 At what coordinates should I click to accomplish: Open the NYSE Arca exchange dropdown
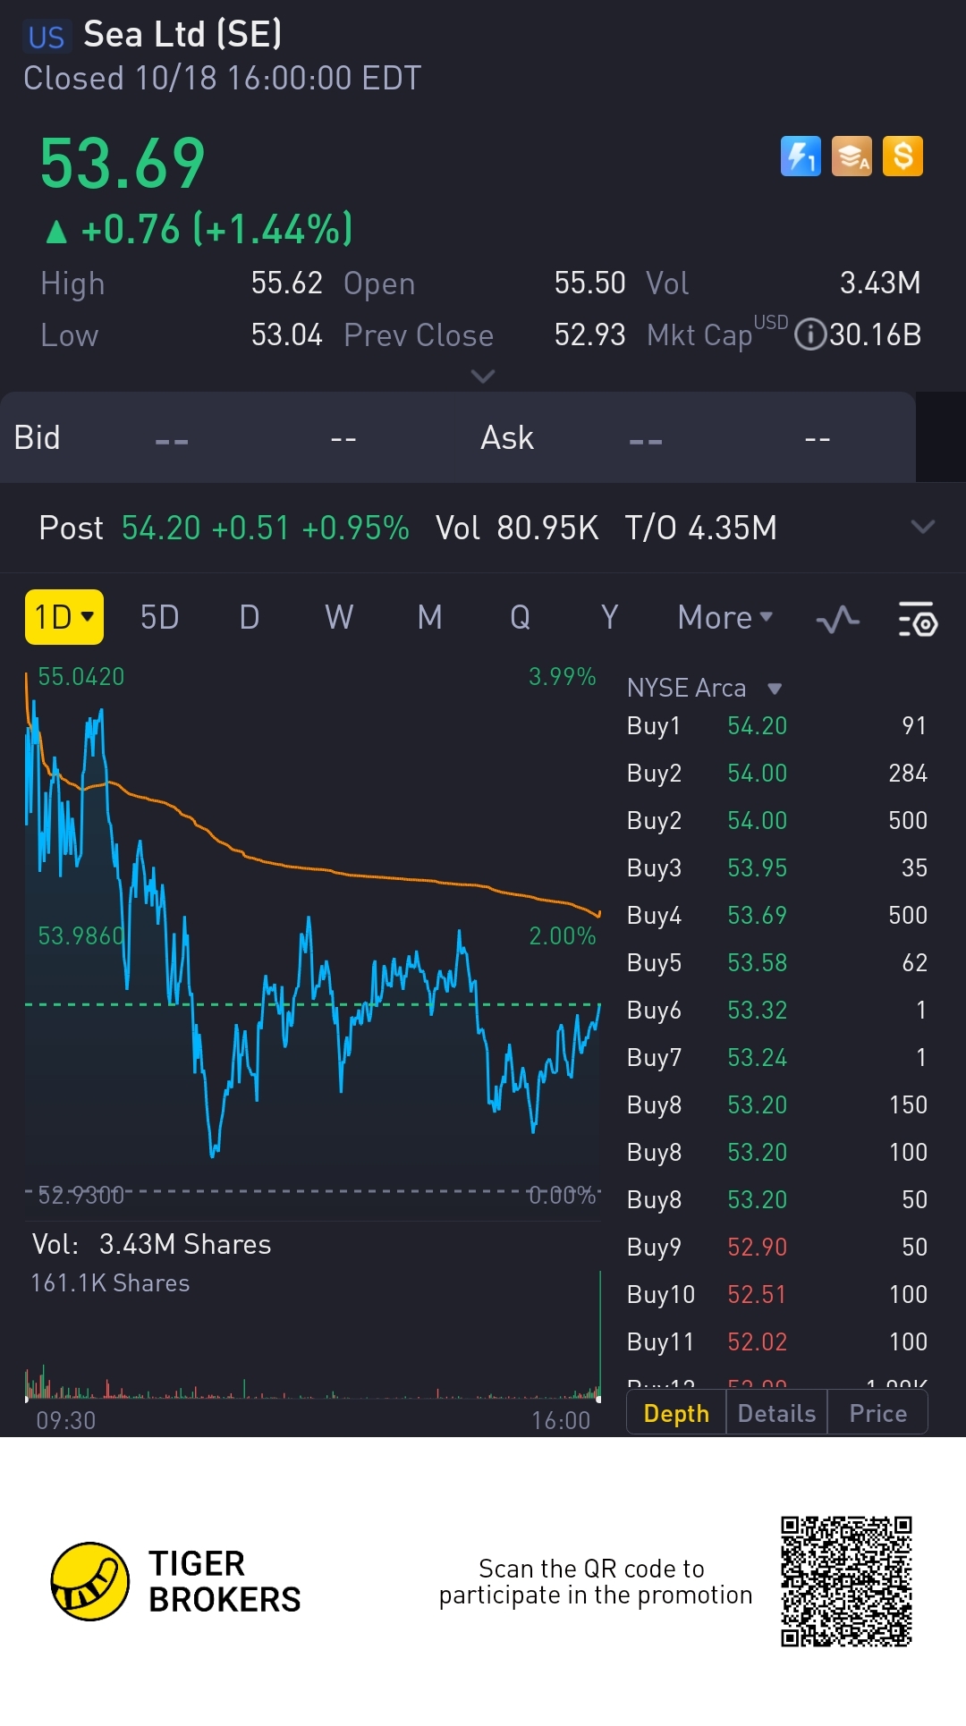click(x=705, y=688)
